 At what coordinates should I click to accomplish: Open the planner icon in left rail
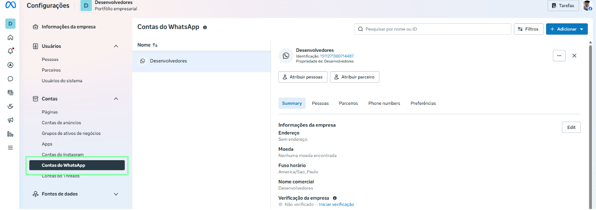pyautogui.click(x=10, y=106)
